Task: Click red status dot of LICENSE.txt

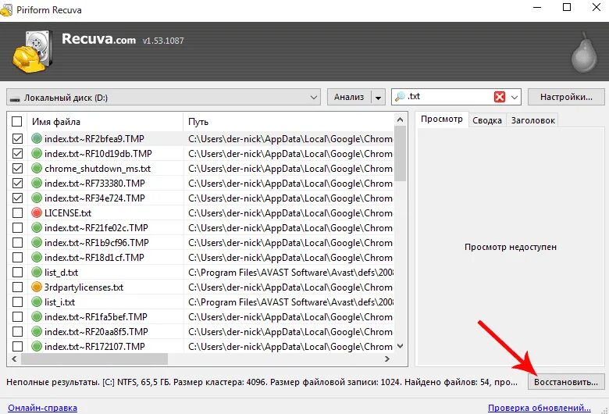Action: tap(37, 212)
